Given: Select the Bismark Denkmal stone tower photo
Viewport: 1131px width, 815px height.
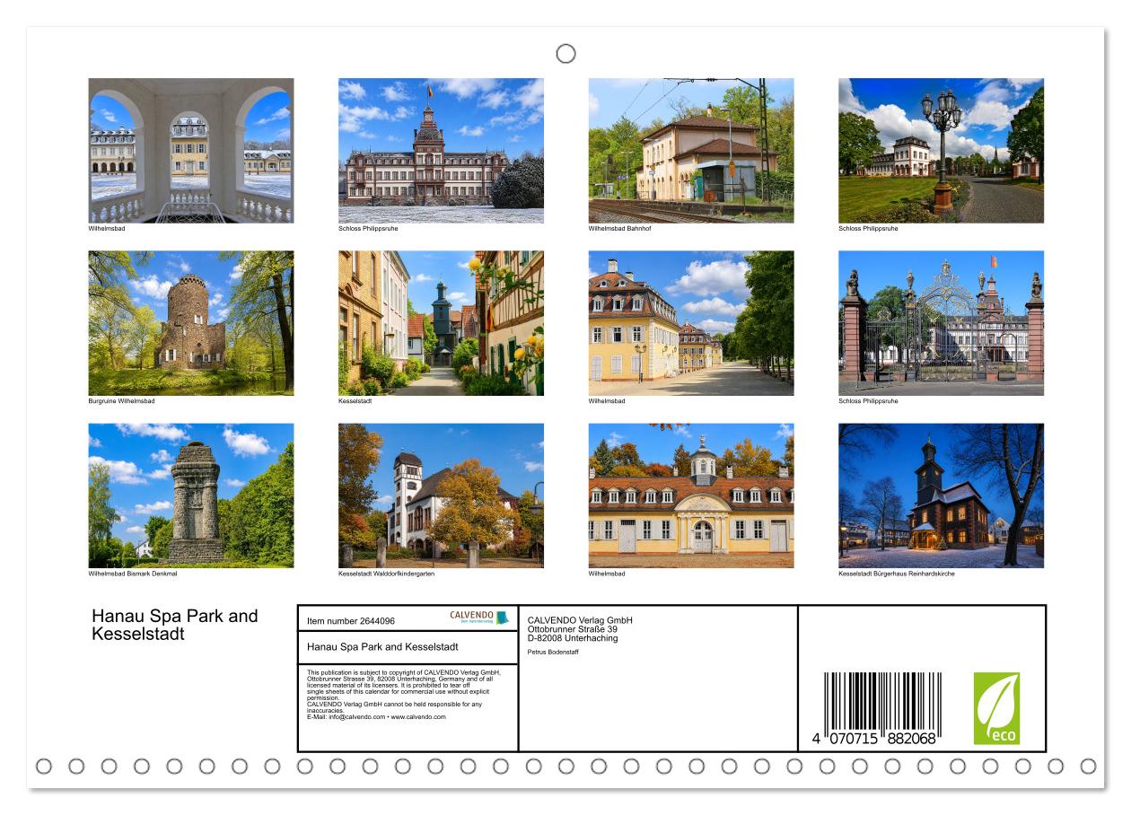Looking at the screenshot, I should tap(190, 495).
